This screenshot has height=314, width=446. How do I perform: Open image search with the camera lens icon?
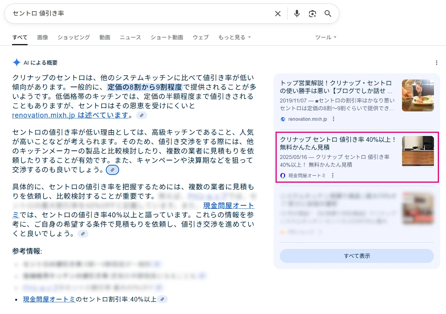point(312,14)
